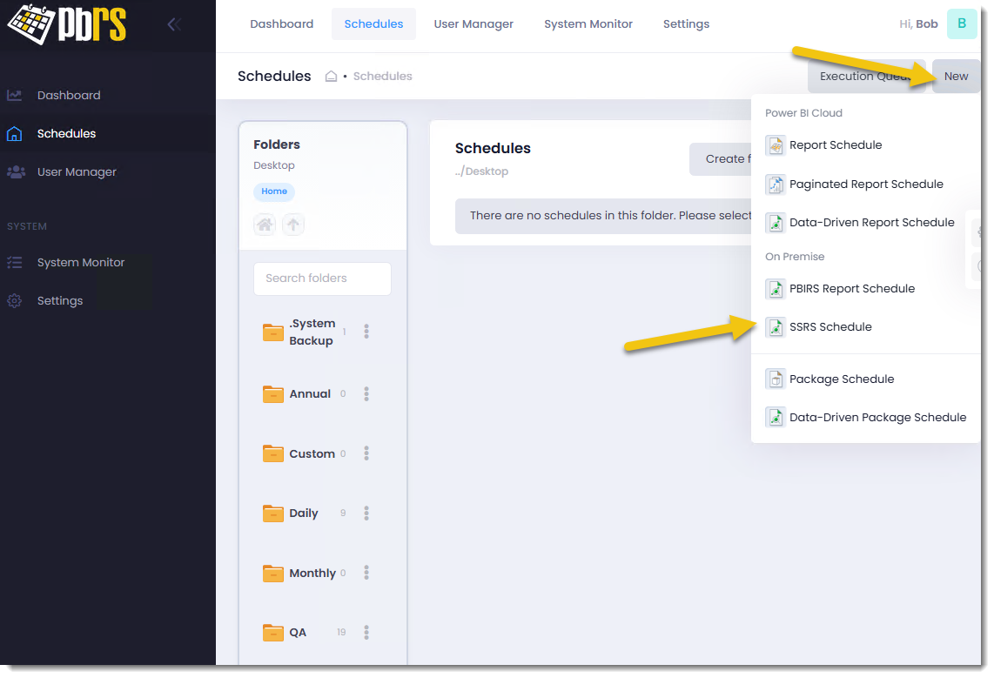994x678 pixels.
Task: Open the user avatar B menu
Action: point(961,23)
